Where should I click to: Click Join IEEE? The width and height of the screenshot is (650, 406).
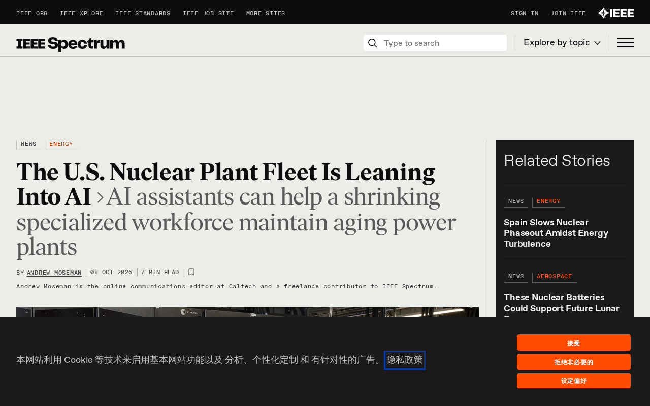568,14
